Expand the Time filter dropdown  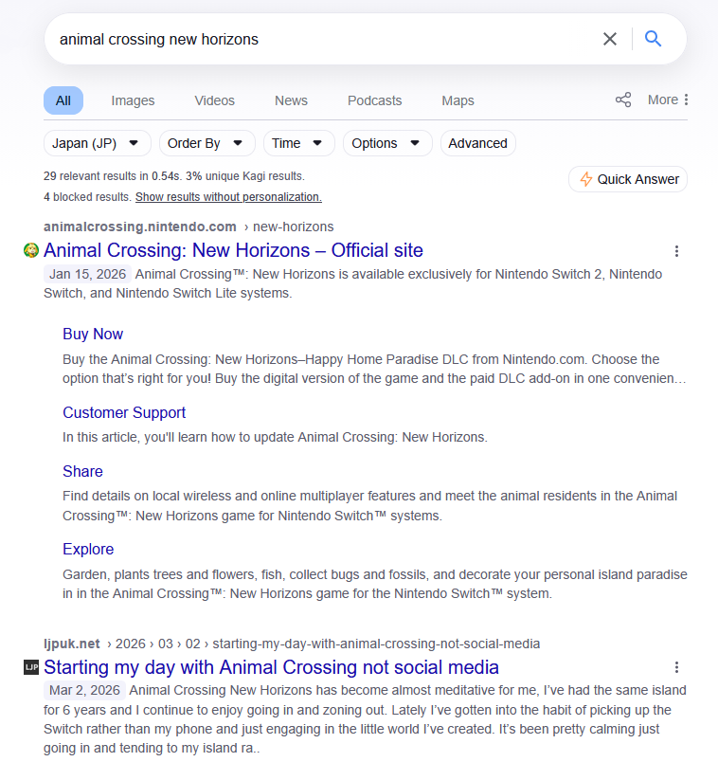pyautogui.click(x=298, y=143)
